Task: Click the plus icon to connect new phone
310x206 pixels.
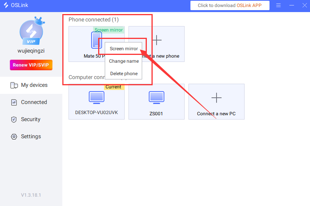Action: (x=157, y=40)
